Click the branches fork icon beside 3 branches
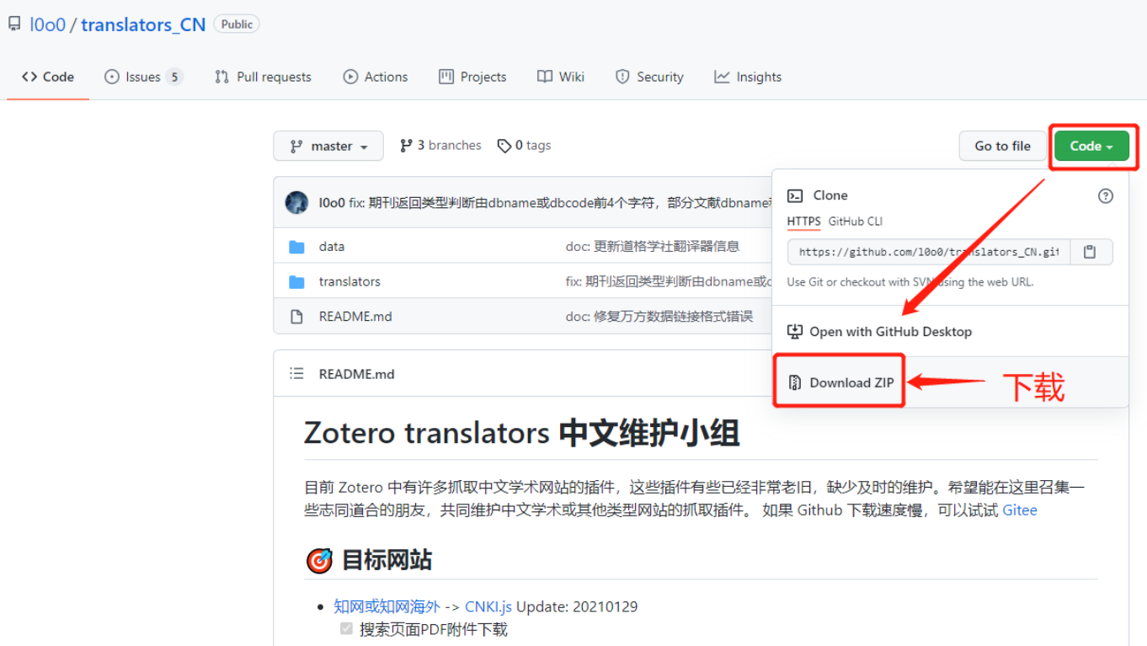This screenshot has height=646, width=1147. click(x=407, y=145)
